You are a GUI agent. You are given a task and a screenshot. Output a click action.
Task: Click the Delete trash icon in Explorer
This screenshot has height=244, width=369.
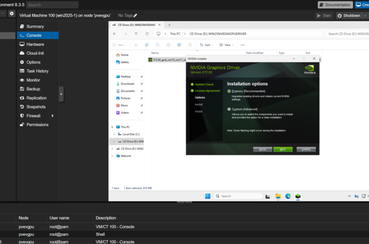tap(190, 45)
